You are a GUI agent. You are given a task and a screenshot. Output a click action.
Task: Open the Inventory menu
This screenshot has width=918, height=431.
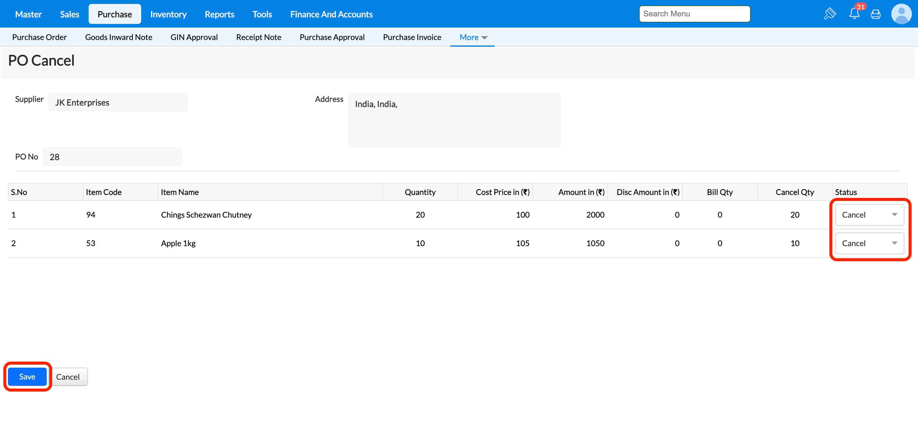[168, 14]
